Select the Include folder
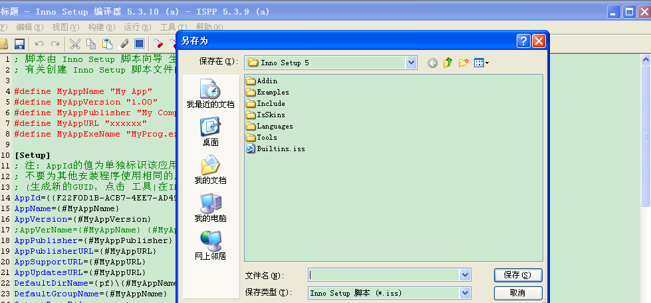Viewport: 651px width, 303px height. click(x=265, y=103)
